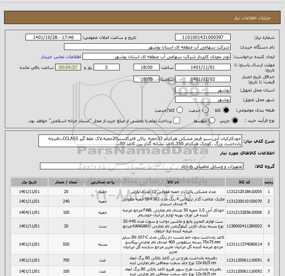Screen dimensions: 285x276
Task: Click the delivery province field بوشهر
Action: click(x=203, y=90)
